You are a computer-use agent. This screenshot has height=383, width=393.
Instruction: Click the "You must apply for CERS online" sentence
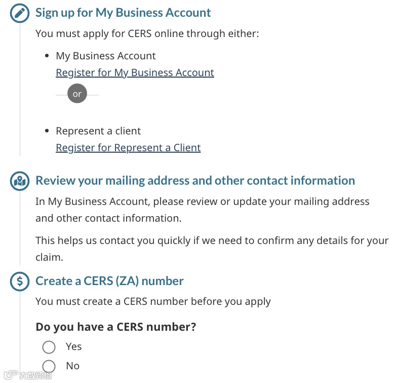pos(147,34)
